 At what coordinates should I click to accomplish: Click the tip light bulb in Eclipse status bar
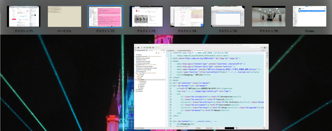click(x=268, y=128)
